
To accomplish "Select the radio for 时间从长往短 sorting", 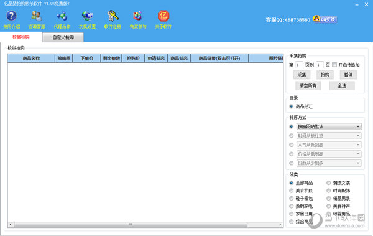I will pyautogui.click(x=291, y=135).
